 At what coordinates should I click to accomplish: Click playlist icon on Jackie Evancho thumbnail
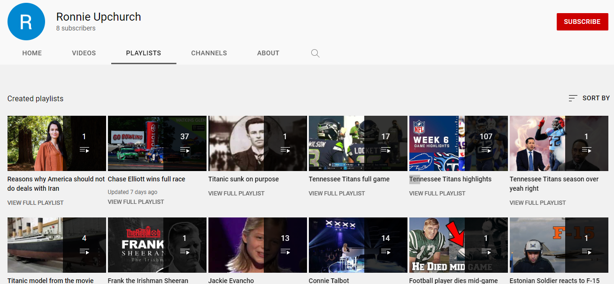[x=285, y=252]
